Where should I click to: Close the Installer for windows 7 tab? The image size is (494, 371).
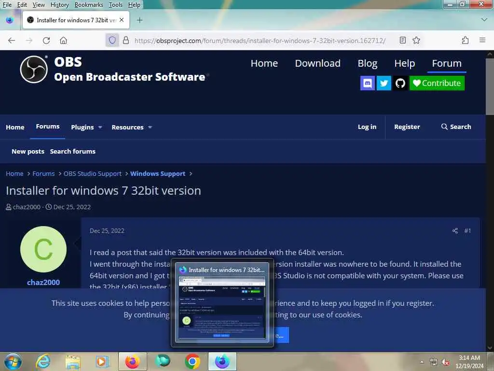click(122, 20)
